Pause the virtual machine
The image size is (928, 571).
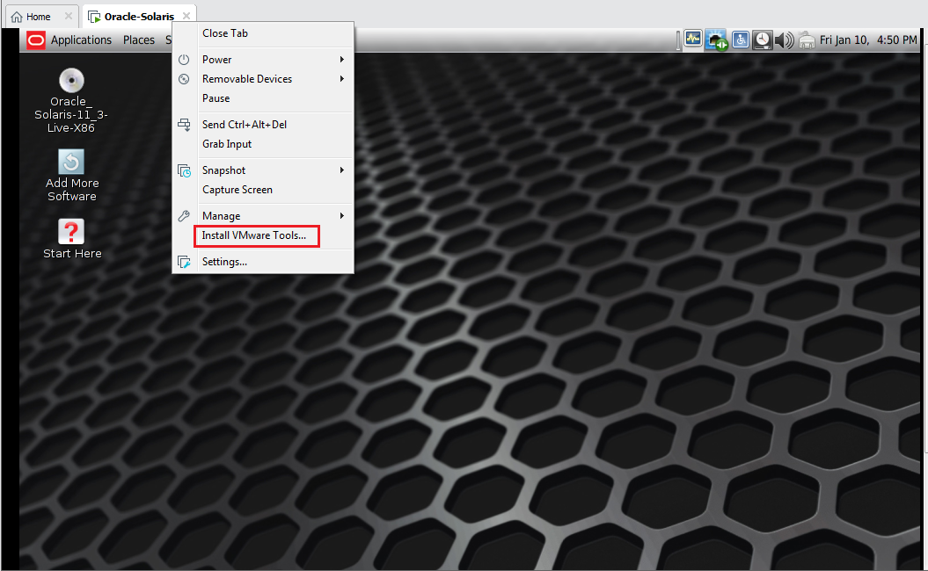pyautogui.click(x=214, y=98)
